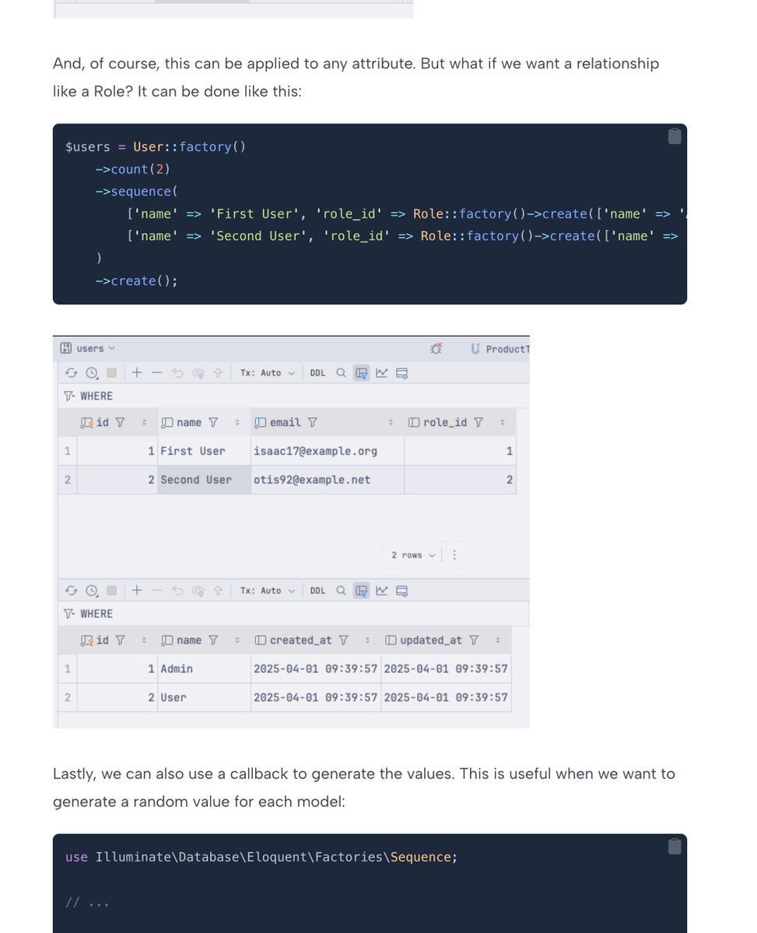This screenshot has width=757, height=933.
Task: Click the filter funnel on the role_id column
Action: click(x=478, y=422)
